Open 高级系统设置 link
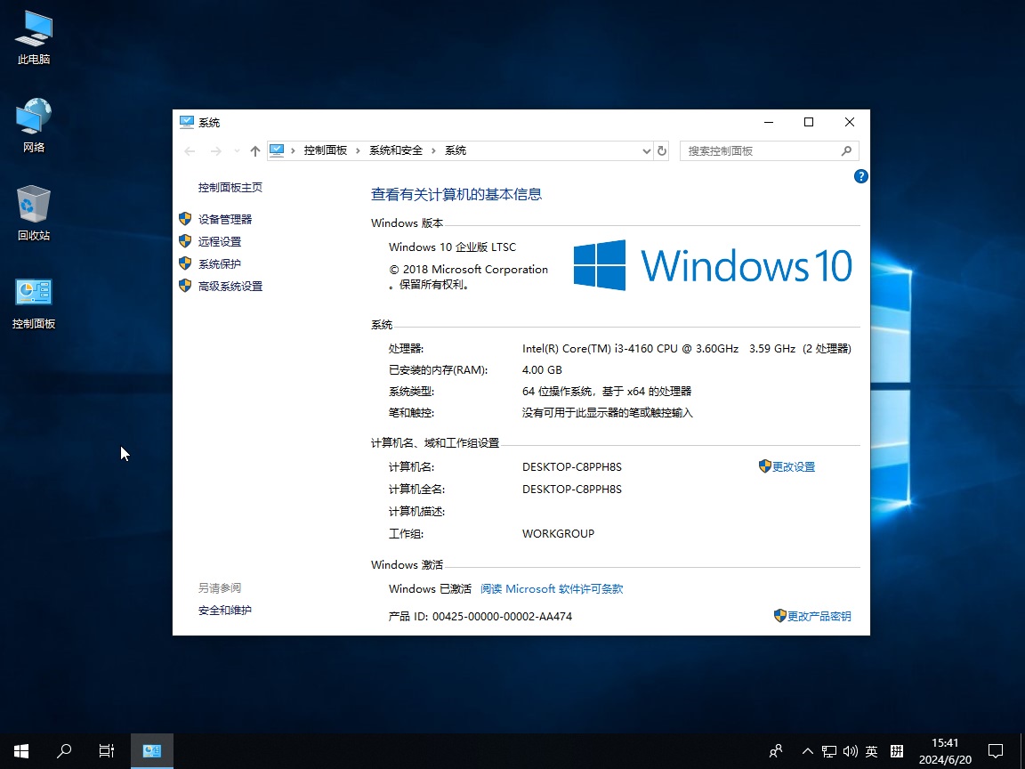This screenshot has height=769, width=1025. point(230,287)
